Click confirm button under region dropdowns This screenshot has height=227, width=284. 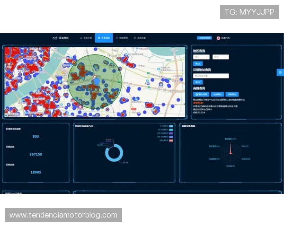tap(197, 63)
